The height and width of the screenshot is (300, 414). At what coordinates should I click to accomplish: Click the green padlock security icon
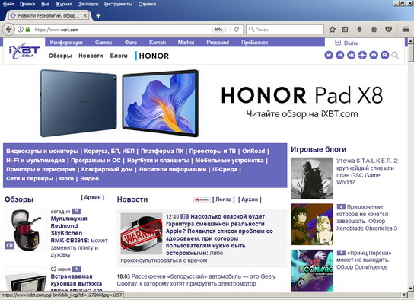click(x=27, y=30)
